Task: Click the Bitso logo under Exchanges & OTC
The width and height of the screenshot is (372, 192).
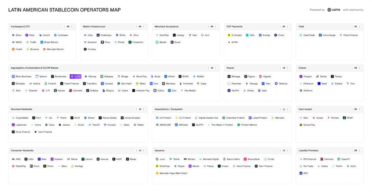Action: click(x=13, y=35)
